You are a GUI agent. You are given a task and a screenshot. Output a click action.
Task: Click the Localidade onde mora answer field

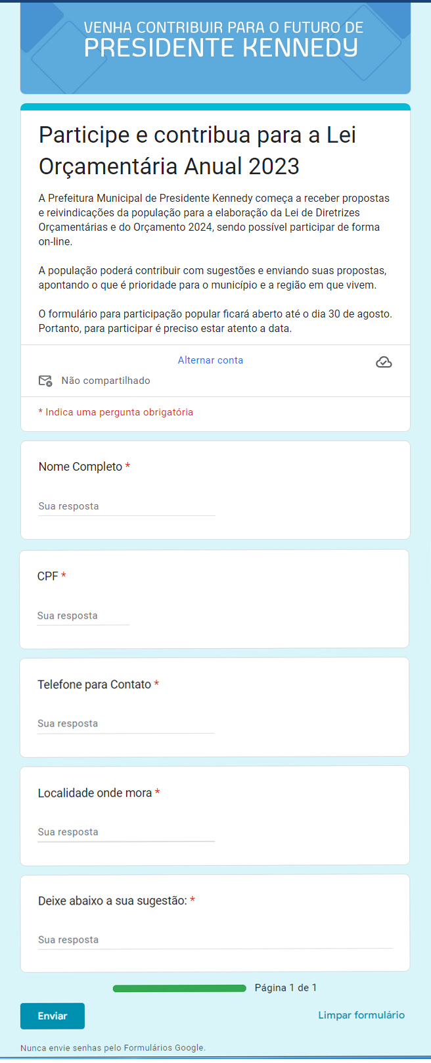tap(125, 832)
